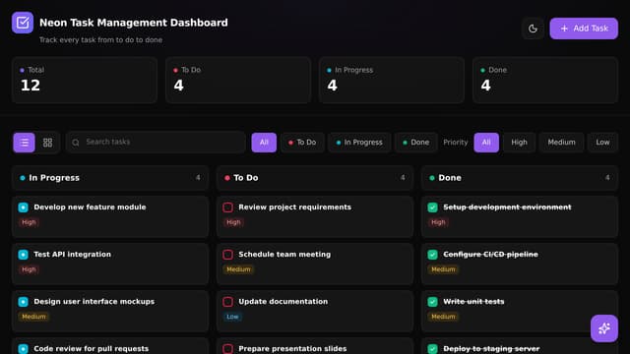Image resolution: width=630 pixels, height=354 pixels.
Task: Toggle checkbox for Test API integration
Action: (24, 255)
